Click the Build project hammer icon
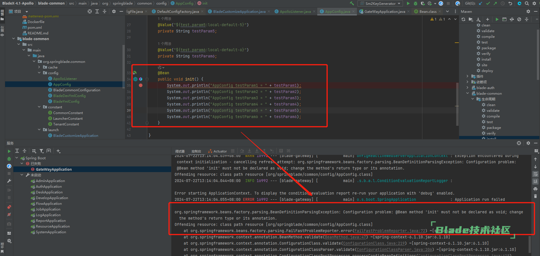Screen dimensions: 540x256 click(352, 3)
